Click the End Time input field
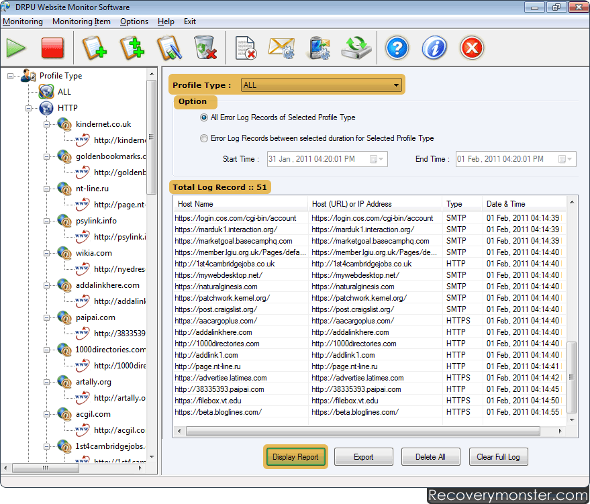Image resolution: width=590 pixels, height=504 pixels. (515, 159)
